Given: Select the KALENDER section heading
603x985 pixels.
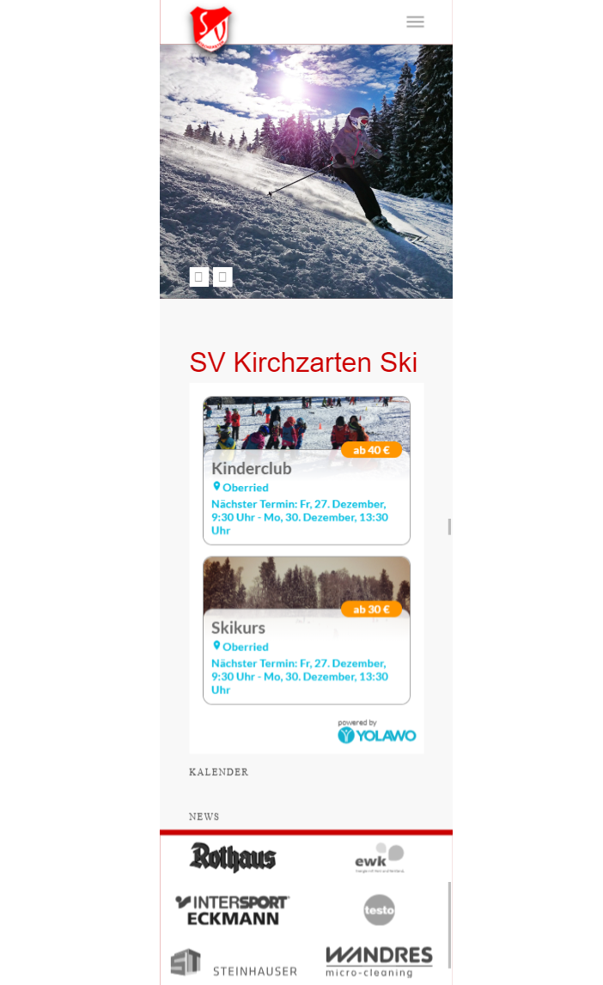Looking at the screenshot, I should pos(218,772).
